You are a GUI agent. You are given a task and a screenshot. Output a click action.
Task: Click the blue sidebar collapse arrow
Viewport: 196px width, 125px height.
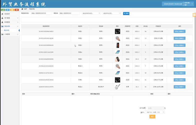(x=19, y=30)
